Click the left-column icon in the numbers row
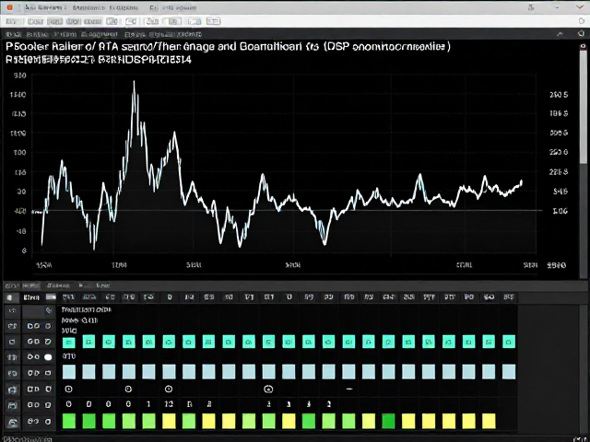590x442 pixels. (12, 405)
